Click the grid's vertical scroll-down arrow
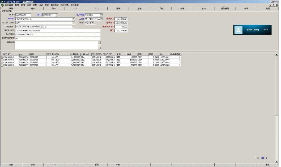The width and height of the screenshot is (281, 167). click(276, 161)
